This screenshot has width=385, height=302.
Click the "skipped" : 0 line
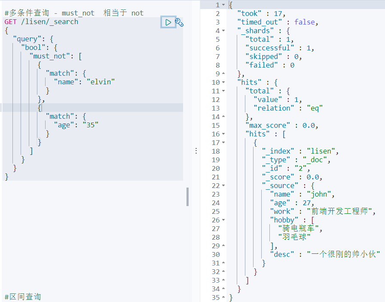[x=274, y=56]
